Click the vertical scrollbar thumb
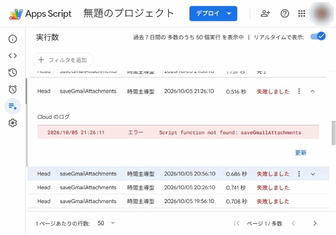336x235 pixels. pyautogui.click(x=333, y=133)
